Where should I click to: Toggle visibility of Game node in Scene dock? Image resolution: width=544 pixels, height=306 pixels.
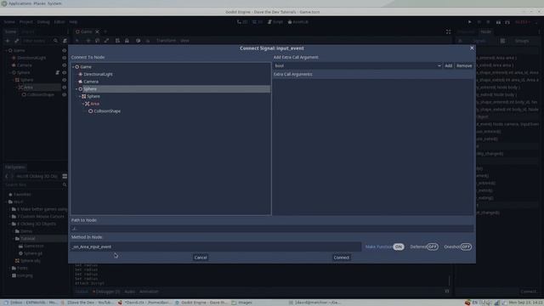(x=65, y=50)
